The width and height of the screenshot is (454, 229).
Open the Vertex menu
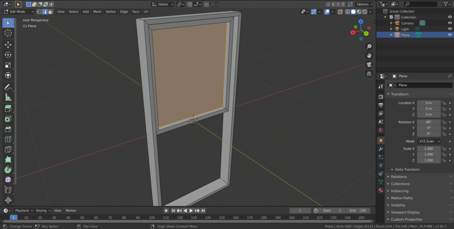click(110, 12)
